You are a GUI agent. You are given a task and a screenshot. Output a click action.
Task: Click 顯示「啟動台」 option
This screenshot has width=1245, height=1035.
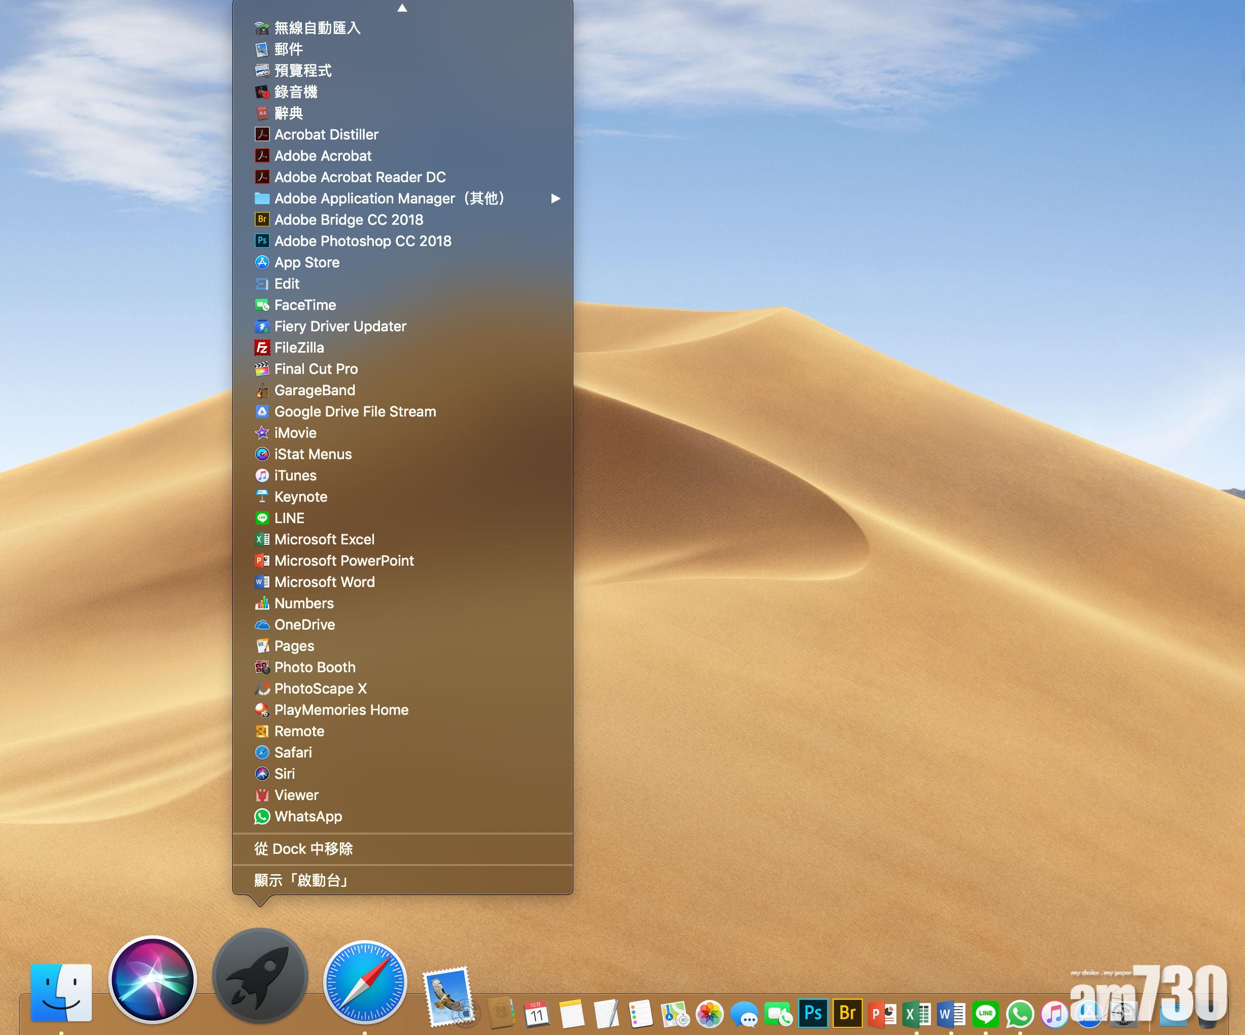point(301,880)
